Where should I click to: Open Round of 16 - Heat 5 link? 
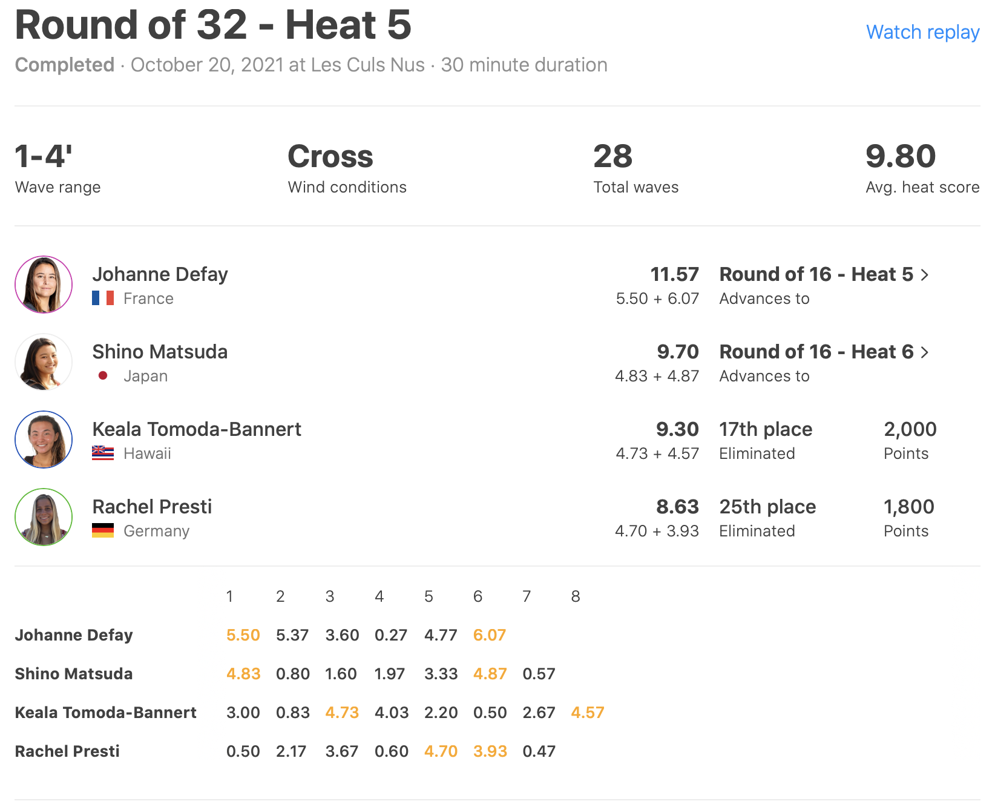pyautogui.click(x=816, y=274)
